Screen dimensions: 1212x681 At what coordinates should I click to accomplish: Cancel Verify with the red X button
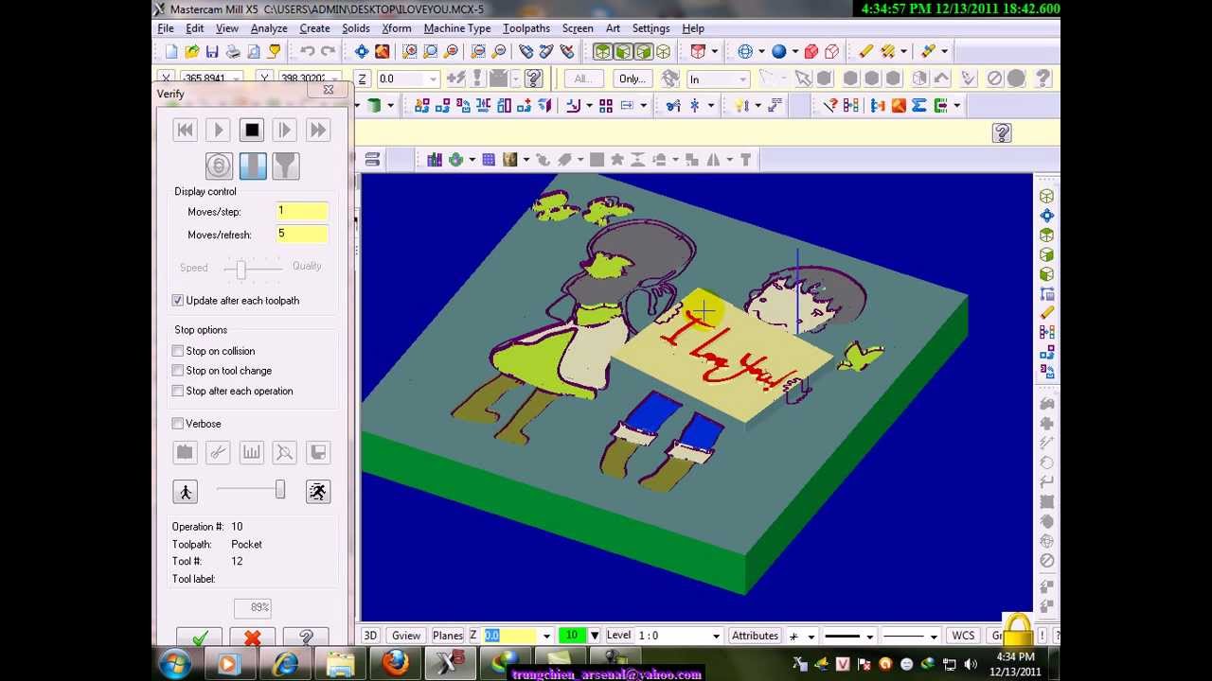252,638
